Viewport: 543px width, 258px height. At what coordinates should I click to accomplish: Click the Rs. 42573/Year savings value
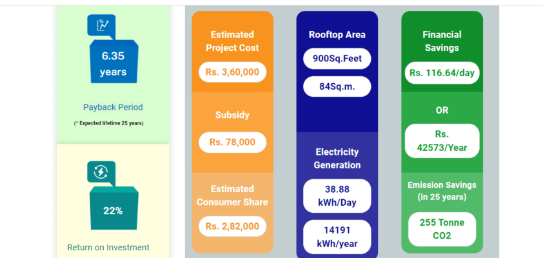(442, 141)
